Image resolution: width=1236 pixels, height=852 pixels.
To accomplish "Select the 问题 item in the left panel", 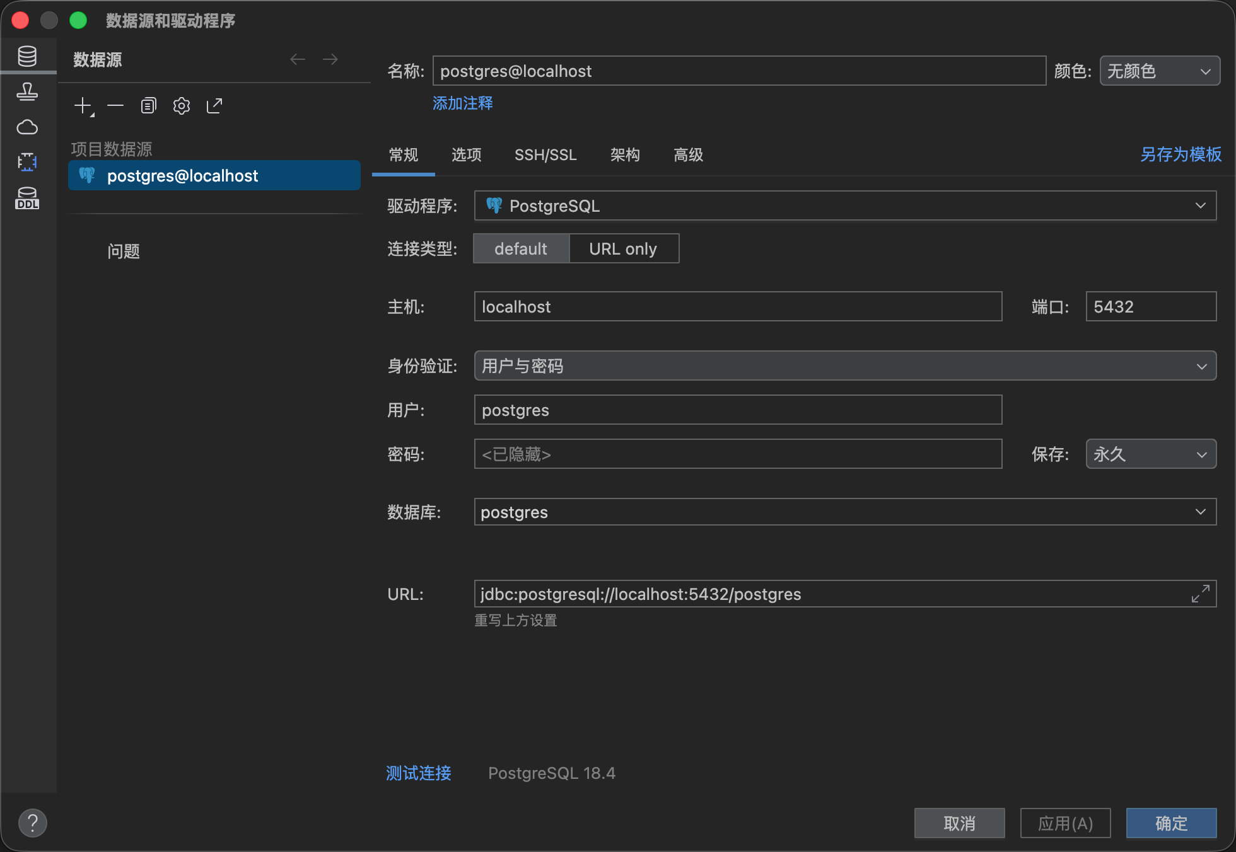I will coord(124,251).
